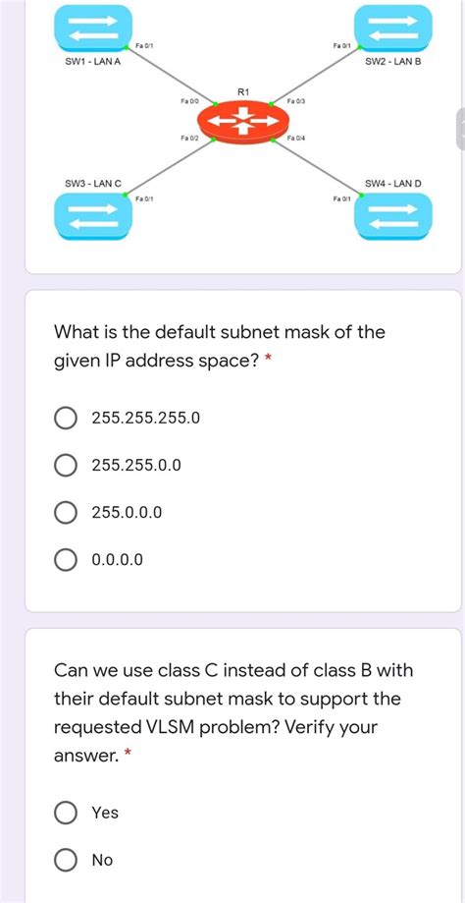Click the Fa 0/4 router interface label
The width and height of the screenshot is (465, 903).
pos(295,139)
